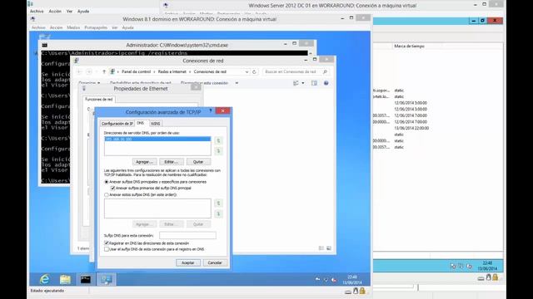The height and width of the screenshot is (299, 533).
Task: Click the search magnifier icon in Conexiones de red
Action: (325, 72)
